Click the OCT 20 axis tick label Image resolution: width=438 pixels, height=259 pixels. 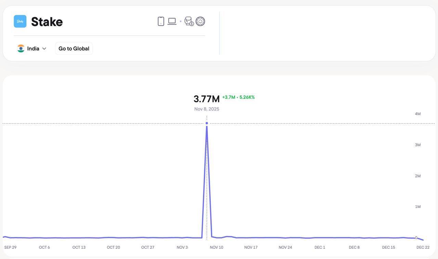click(x=113, y=247)
